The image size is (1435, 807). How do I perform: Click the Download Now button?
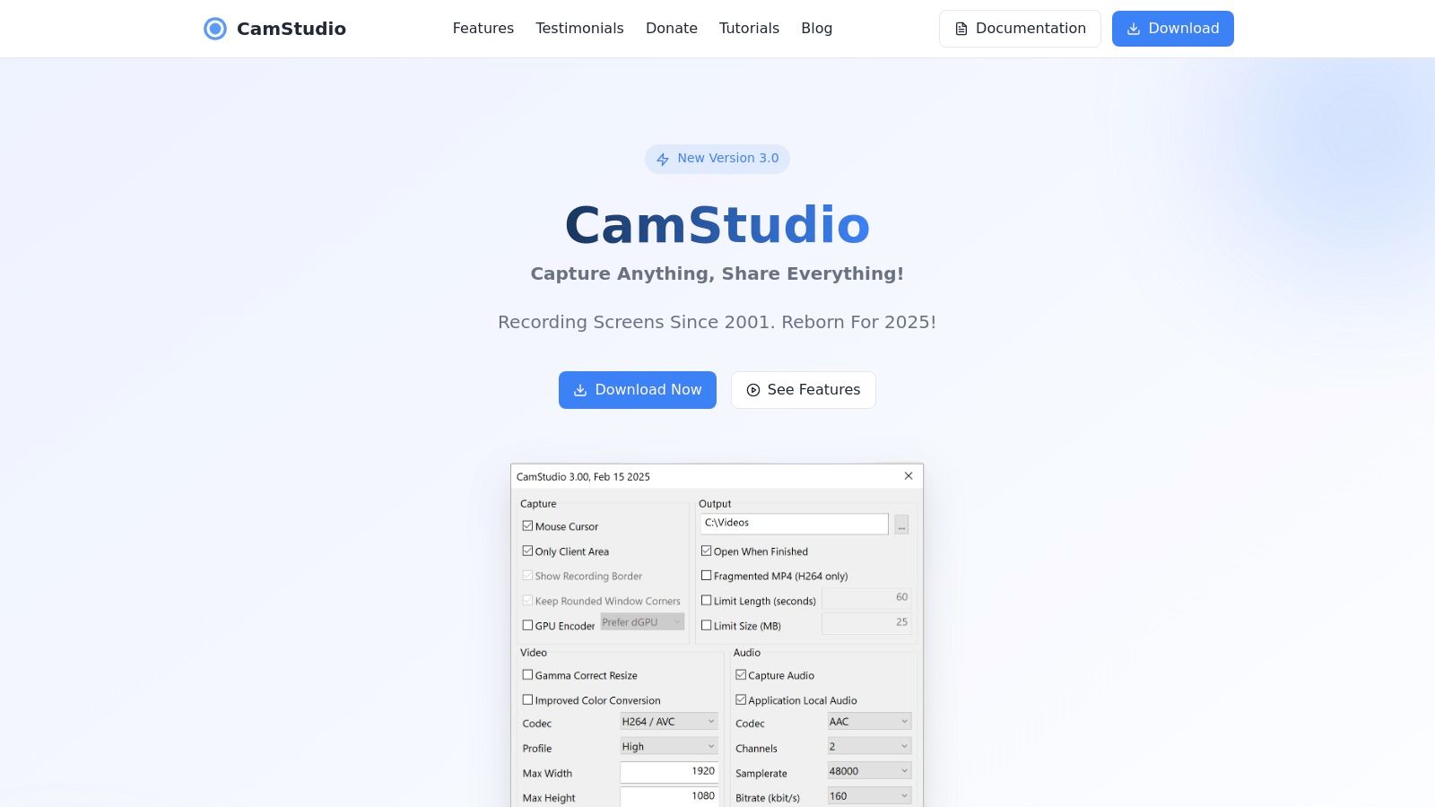637,390
